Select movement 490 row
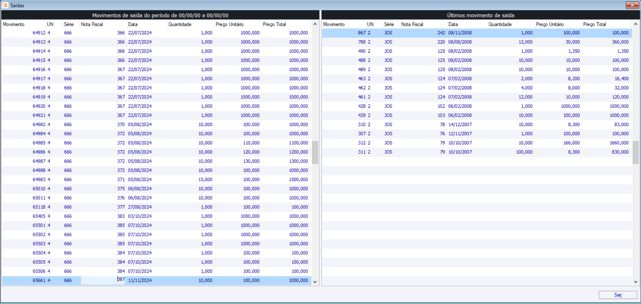The height and width of the screenshot is (304, 641). 477,51
